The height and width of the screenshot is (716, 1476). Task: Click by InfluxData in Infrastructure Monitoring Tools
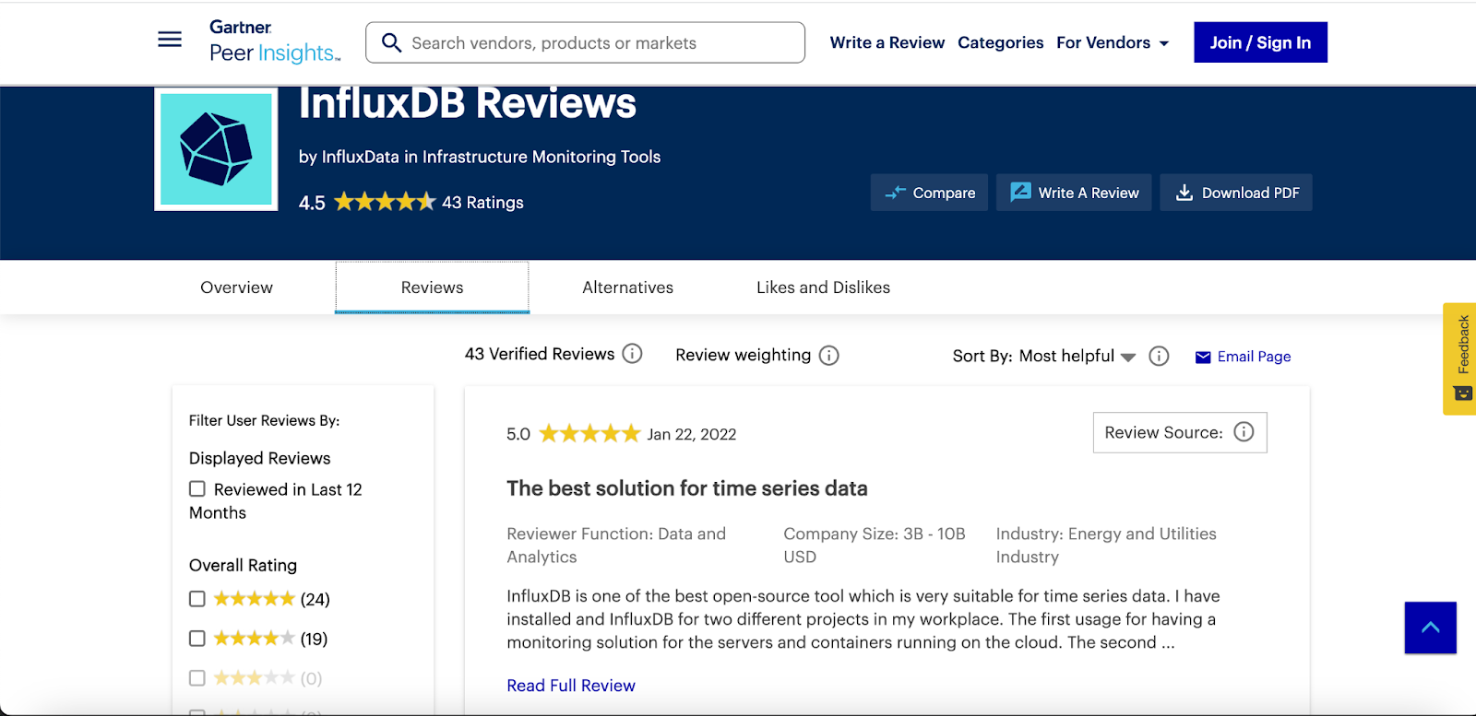[x=480, y=157]
